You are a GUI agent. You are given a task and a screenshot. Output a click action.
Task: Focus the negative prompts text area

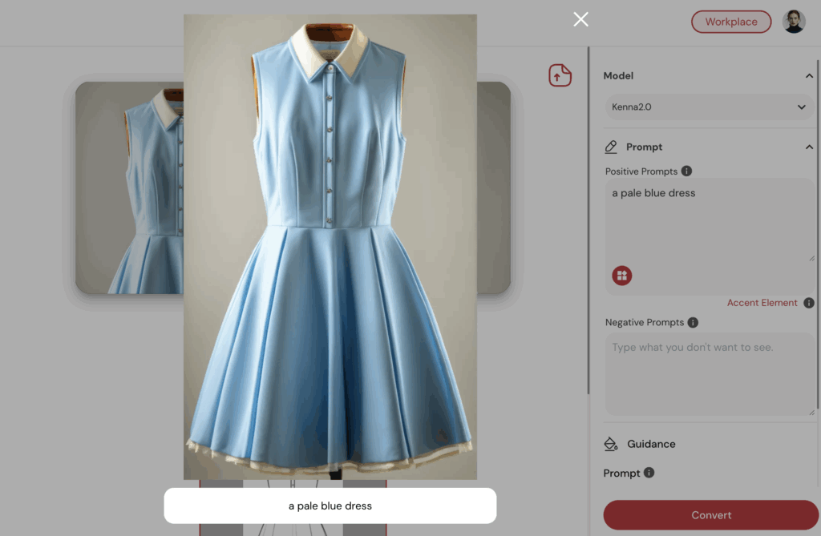point(709,374)
